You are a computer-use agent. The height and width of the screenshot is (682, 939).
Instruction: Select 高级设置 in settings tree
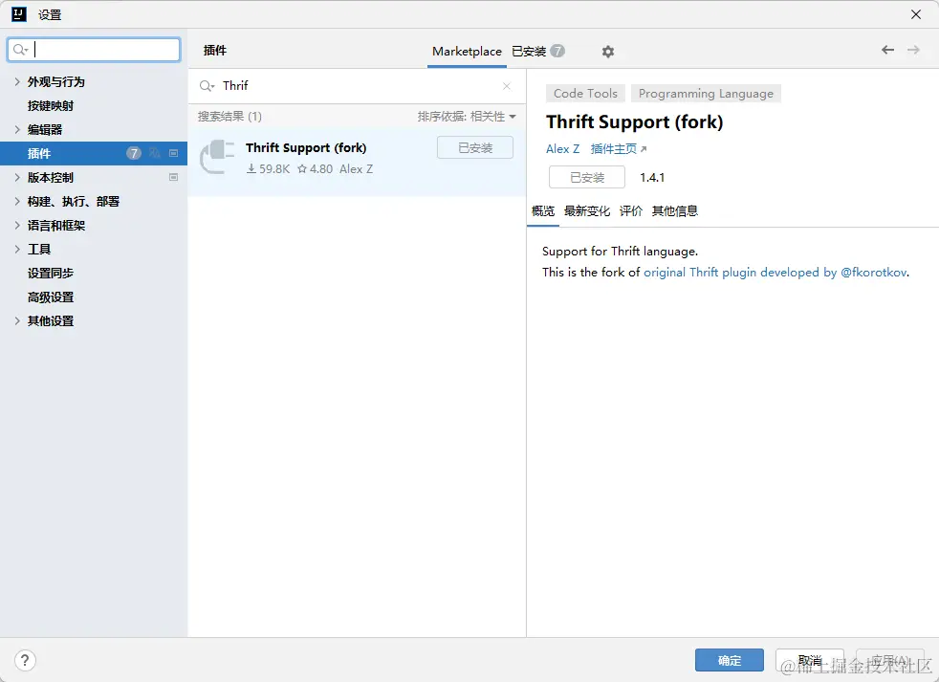[51, 297]
